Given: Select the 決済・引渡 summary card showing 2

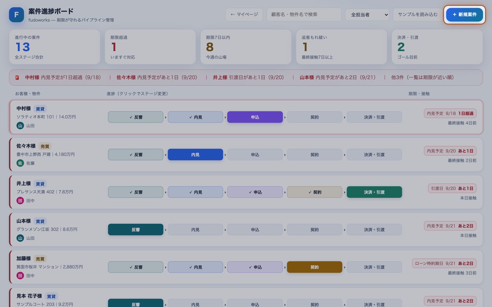Looking at the screenshot, I should tap(437, 47).
